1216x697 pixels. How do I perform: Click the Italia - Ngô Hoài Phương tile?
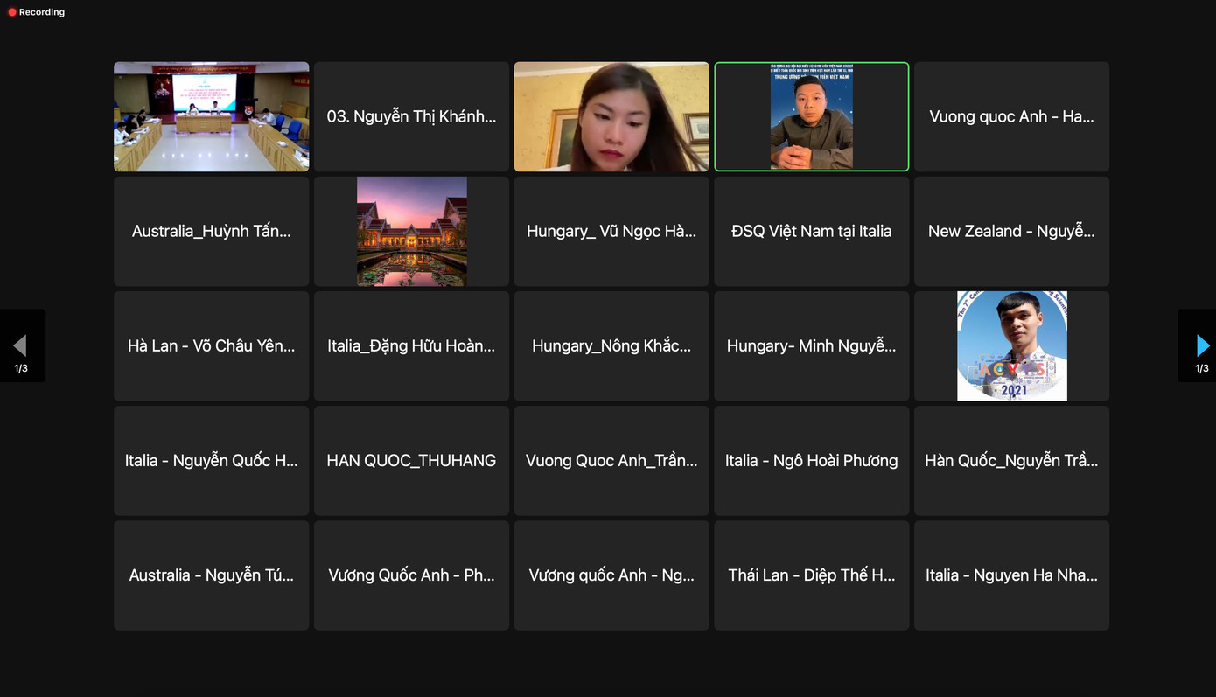pos(811,460)
